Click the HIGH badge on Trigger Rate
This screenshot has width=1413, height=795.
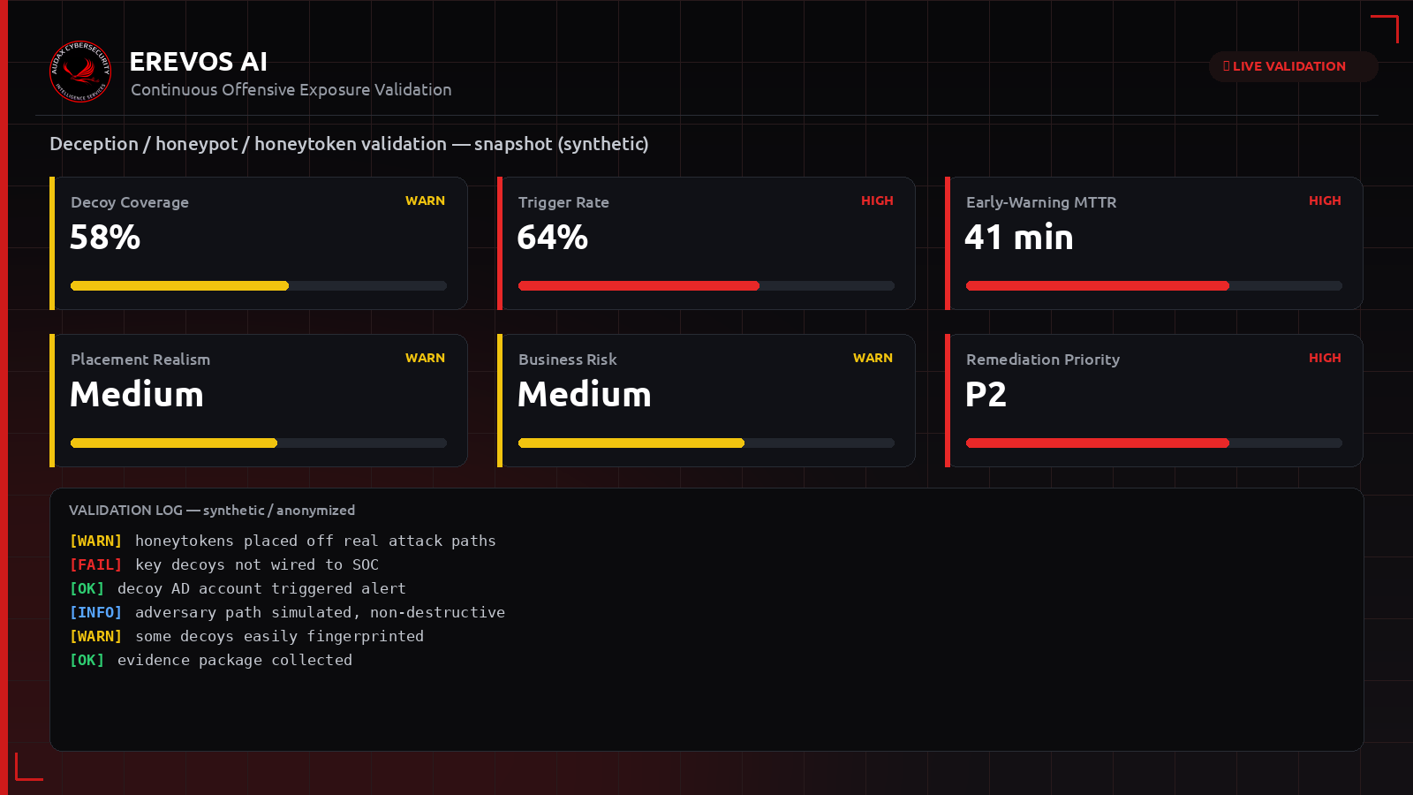tap(877, 201)
